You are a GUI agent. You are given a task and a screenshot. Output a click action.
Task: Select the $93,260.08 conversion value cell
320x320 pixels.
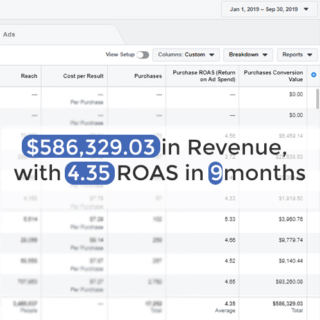point(289,282)
